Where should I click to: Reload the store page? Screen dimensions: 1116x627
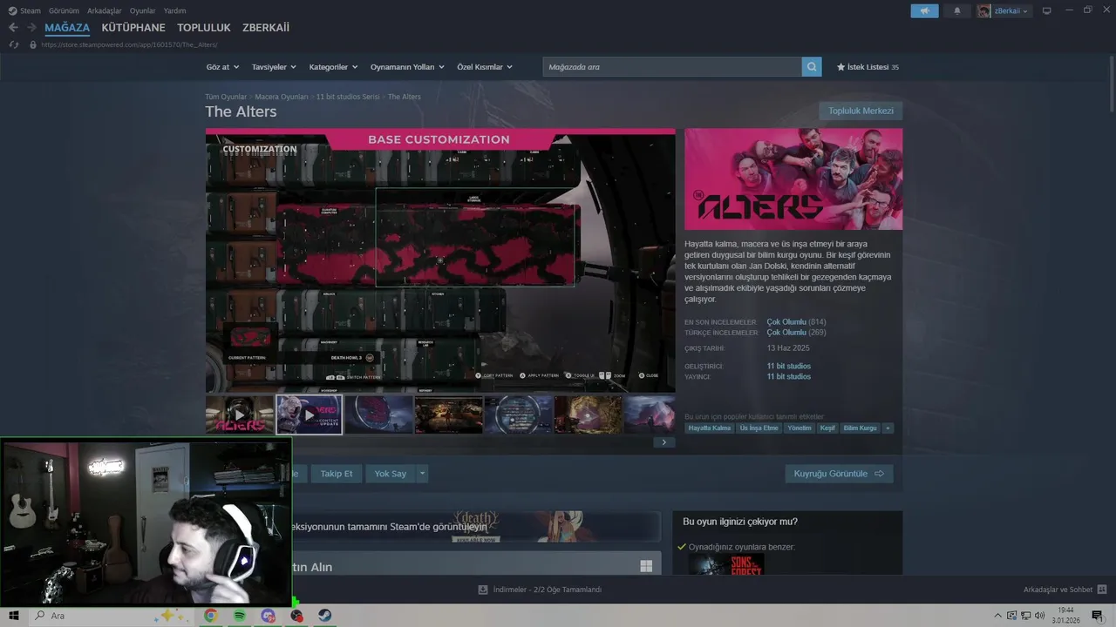tap(14, 44)
